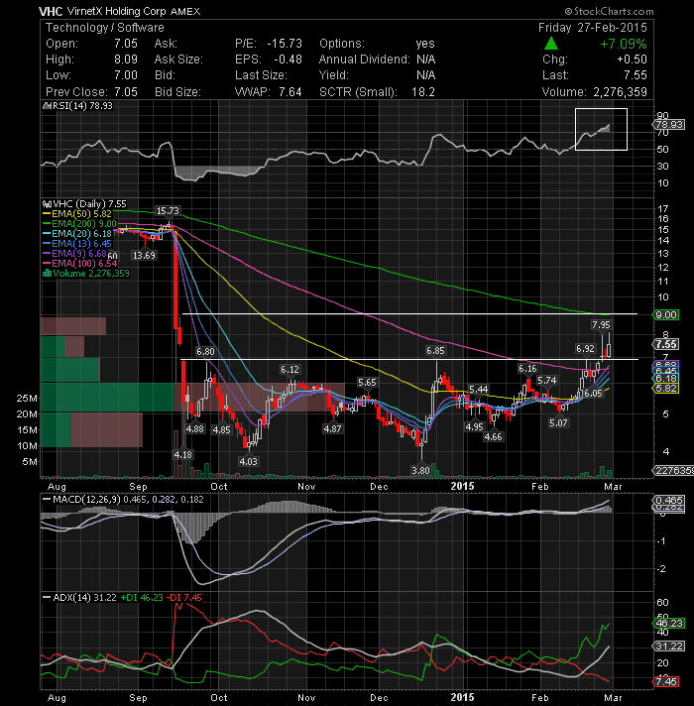Click the 46.23 green tag on ADX axis
694x706 pixels.
coord(669,623)
